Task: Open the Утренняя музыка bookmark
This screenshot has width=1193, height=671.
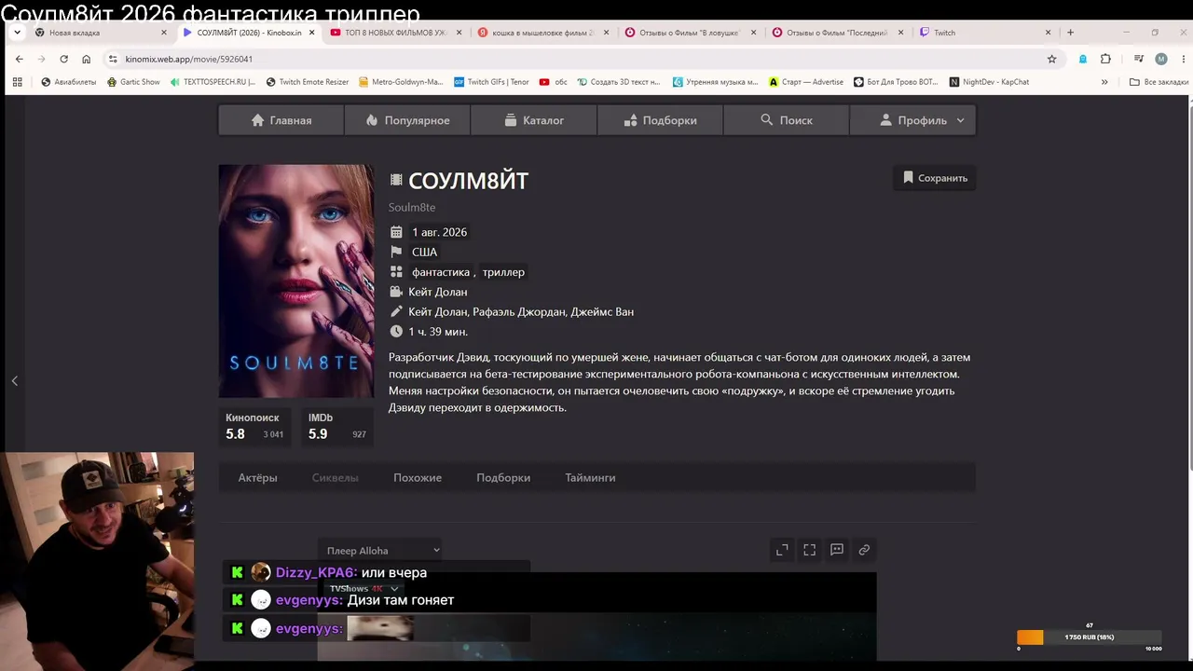Action: pos(715,82)
